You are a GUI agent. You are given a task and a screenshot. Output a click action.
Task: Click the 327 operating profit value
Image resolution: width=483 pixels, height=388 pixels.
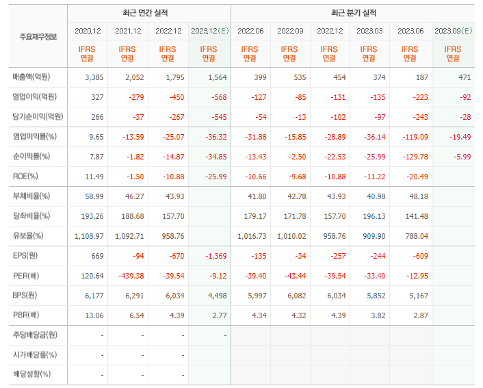(97, 97)
